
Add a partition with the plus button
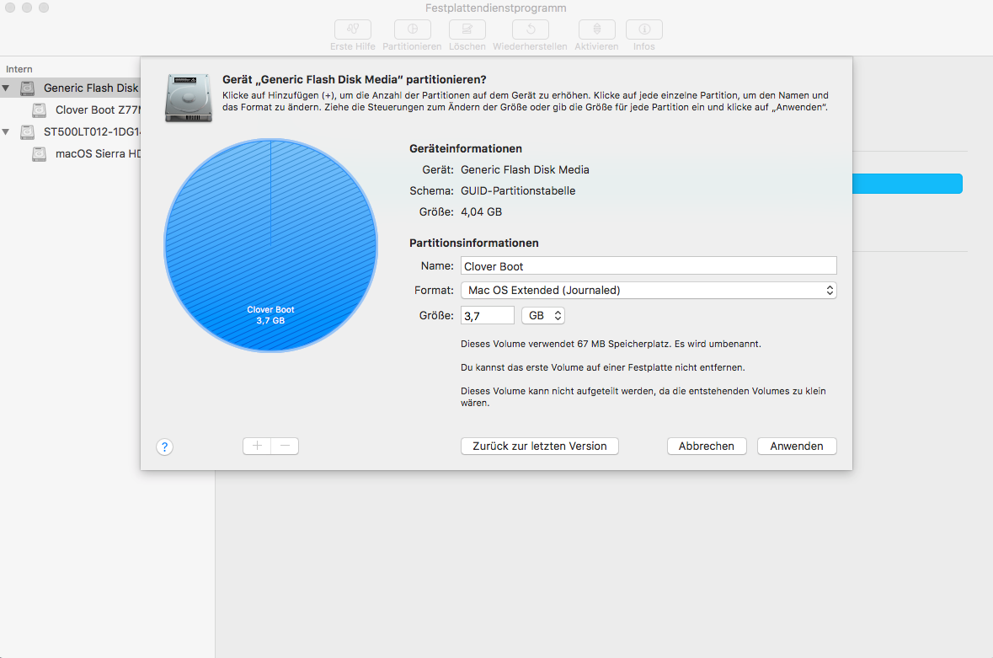(x=257, y=446)
